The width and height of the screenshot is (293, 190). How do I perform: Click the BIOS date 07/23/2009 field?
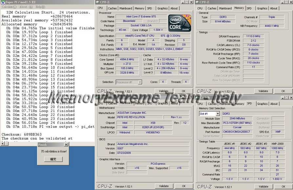click(153, 153)
